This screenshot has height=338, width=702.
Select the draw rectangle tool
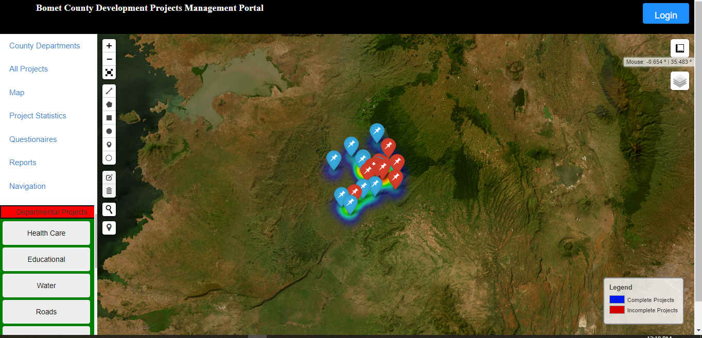click(x=109, y=118)
